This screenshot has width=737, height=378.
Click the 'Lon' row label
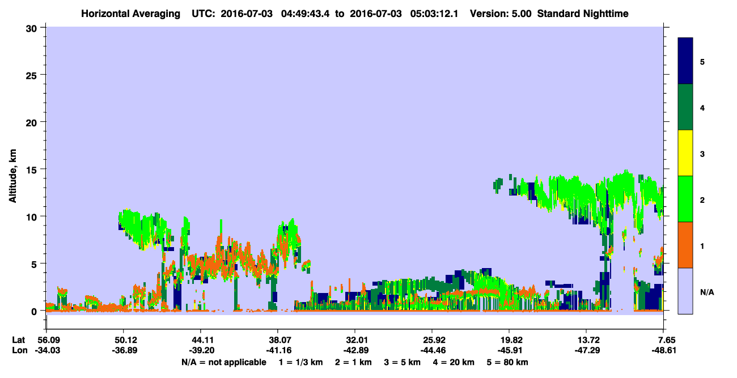(19, 350)
